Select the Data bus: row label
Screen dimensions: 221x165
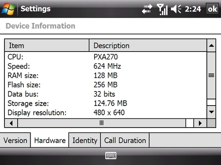23,94
